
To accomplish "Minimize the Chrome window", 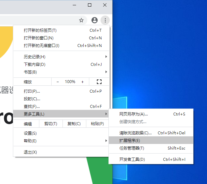I will tap(74, 5).
